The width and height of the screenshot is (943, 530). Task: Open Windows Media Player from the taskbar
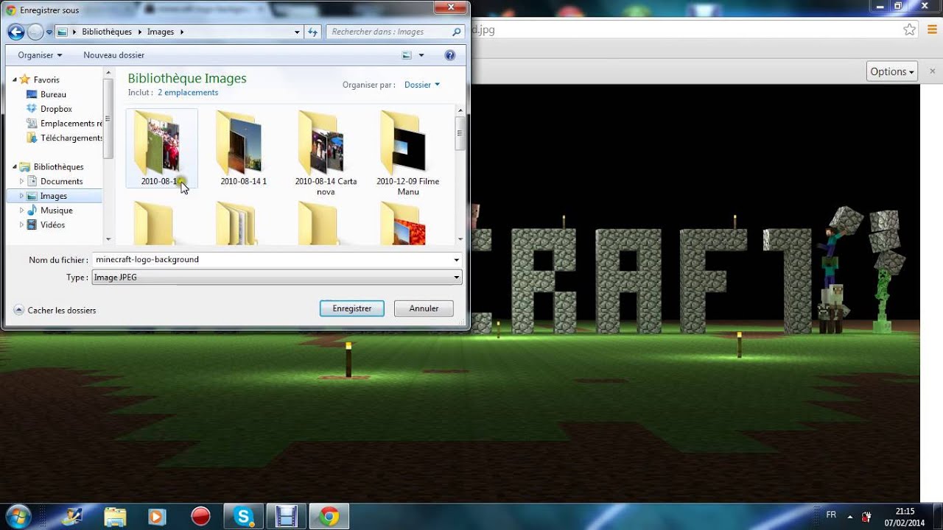157,516
